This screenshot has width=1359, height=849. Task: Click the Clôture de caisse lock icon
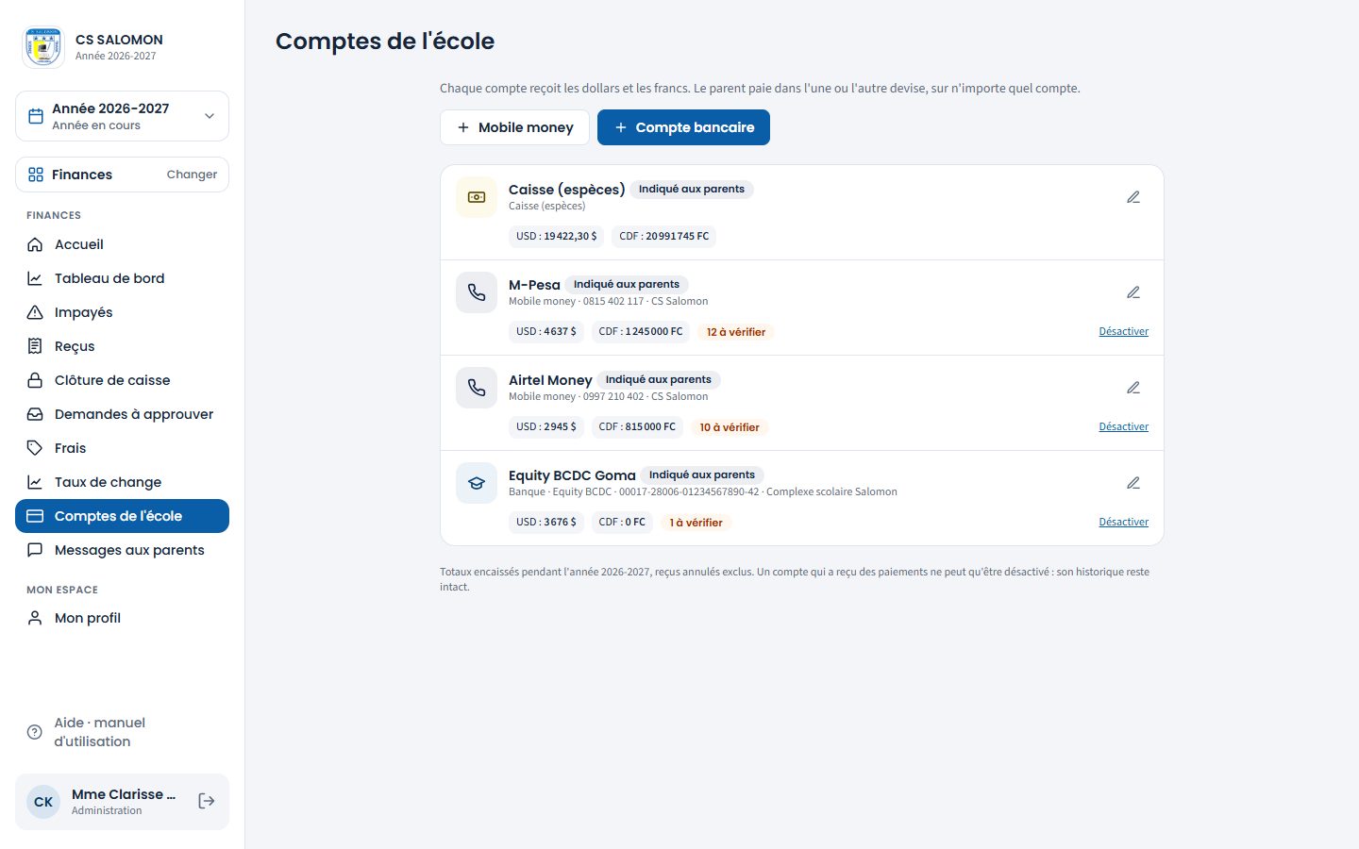pyautogui.click(x=35, y=380)
